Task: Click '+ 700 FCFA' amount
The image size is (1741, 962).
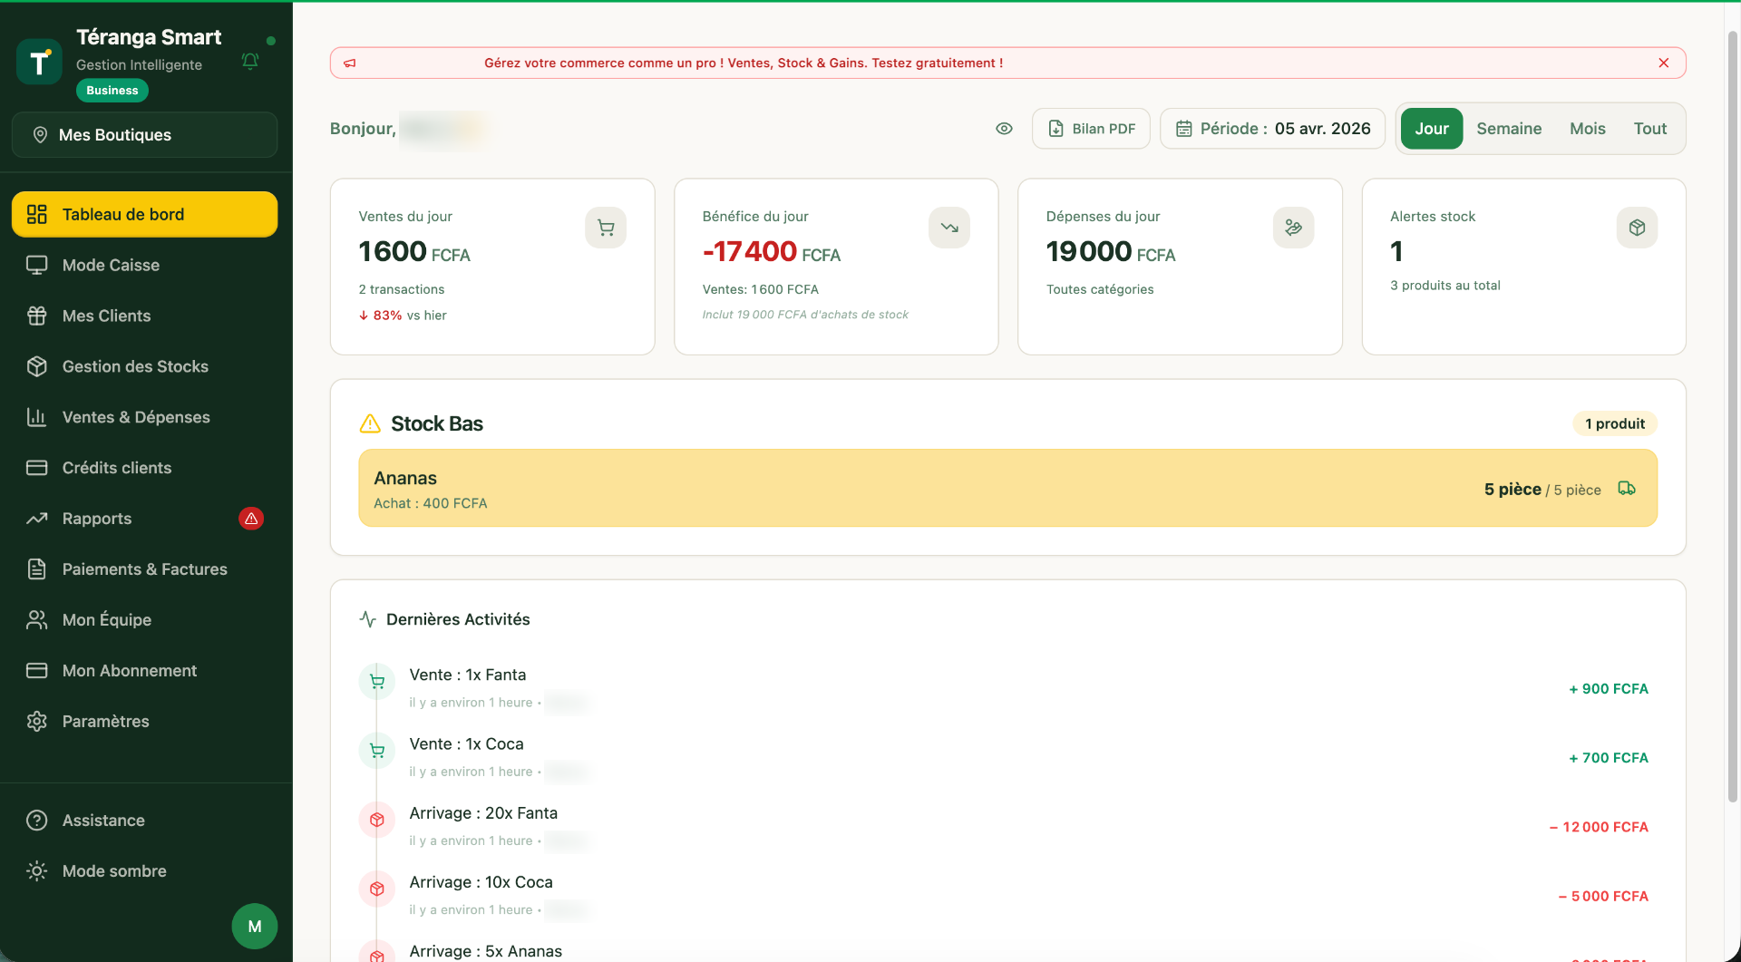Action: 1609,758
